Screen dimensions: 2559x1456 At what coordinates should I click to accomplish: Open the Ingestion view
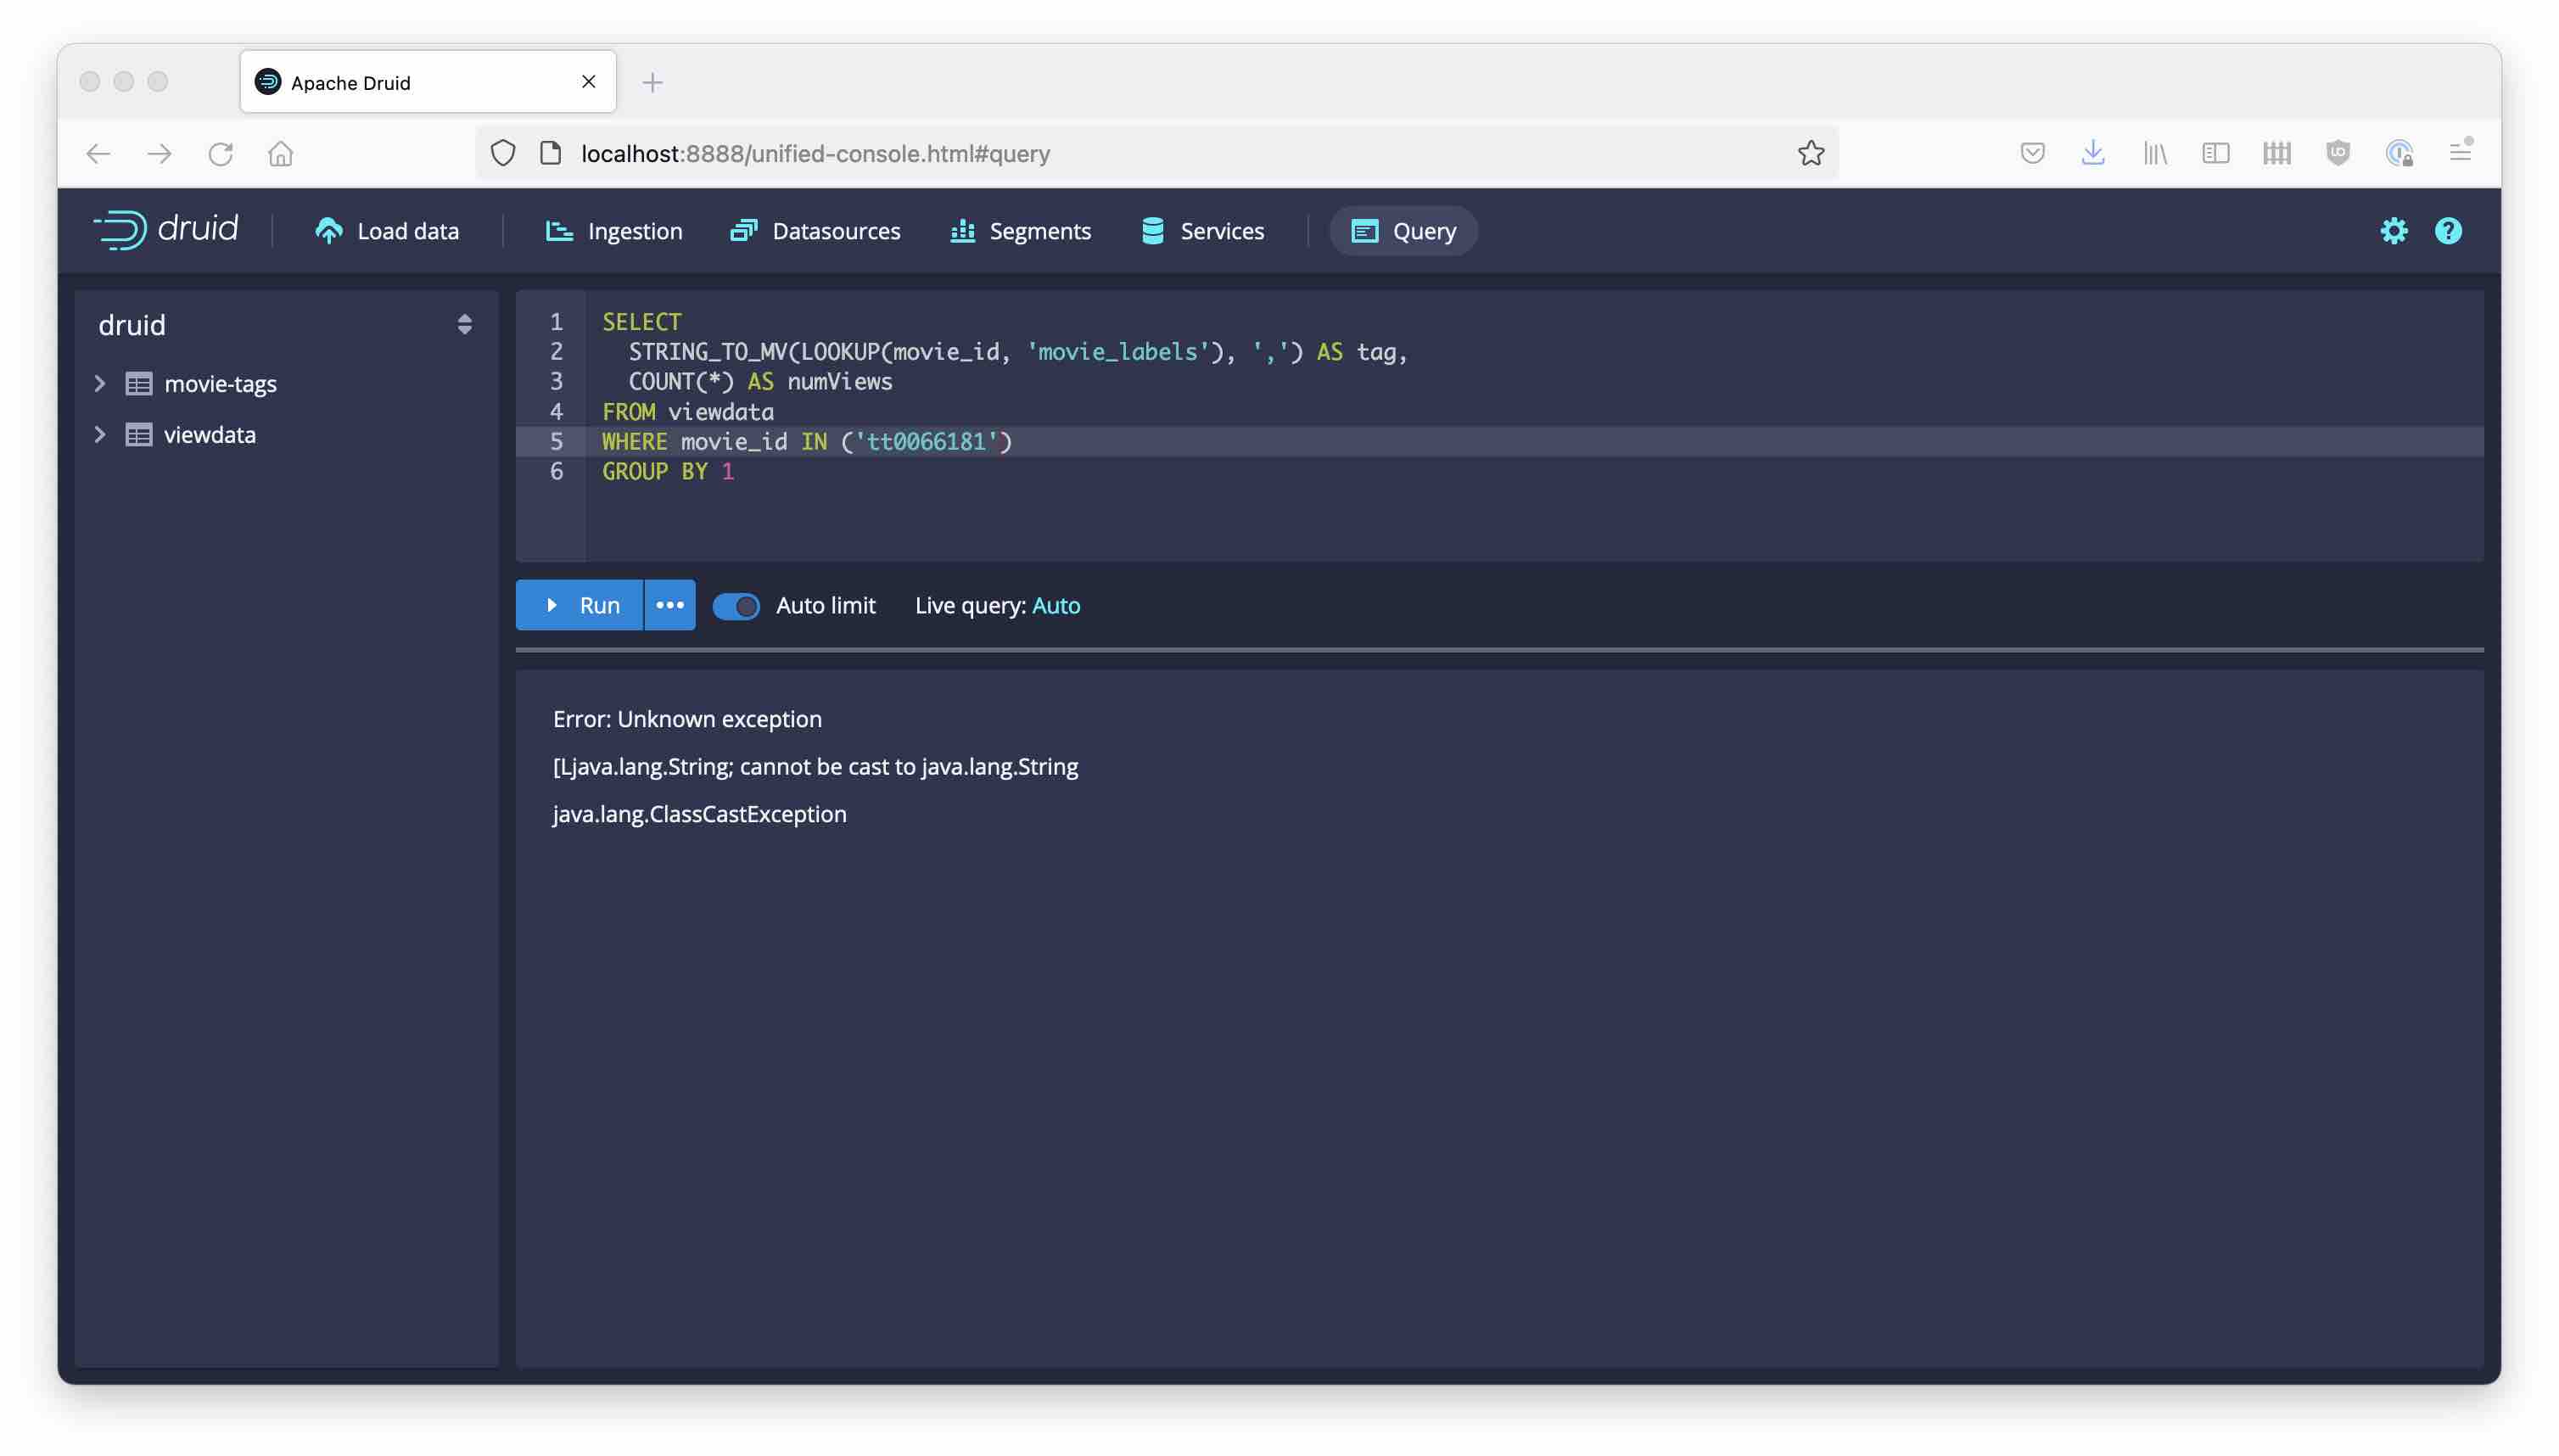pyautogui.click(x=614, y=231)
